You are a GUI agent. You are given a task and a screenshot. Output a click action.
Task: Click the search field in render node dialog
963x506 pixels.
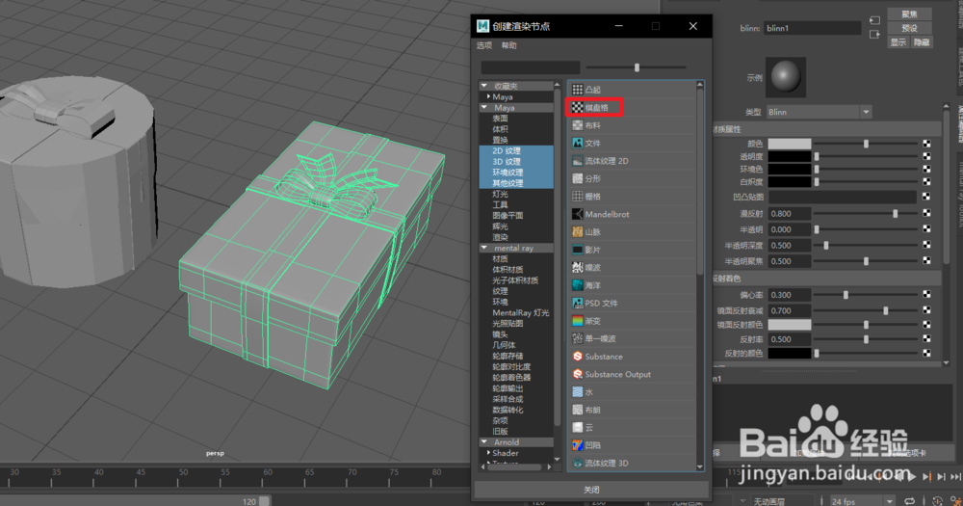coord(530,67)
